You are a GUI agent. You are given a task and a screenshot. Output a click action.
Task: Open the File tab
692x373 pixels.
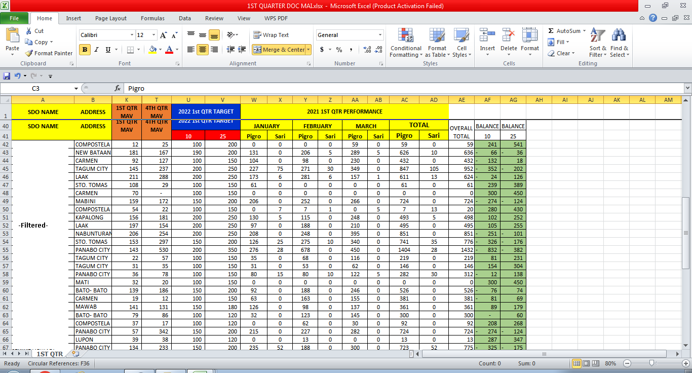coord(14,18)
